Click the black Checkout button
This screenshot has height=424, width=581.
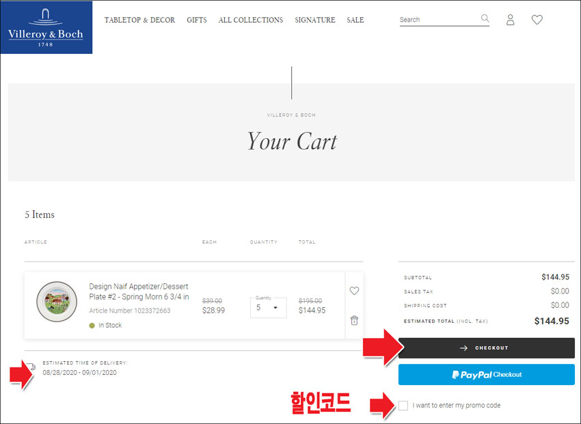(487, 348)
